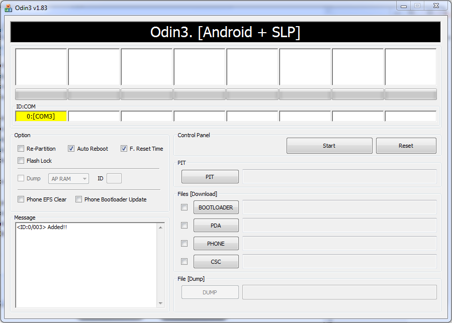Click the PIT file path field
This screenshot has width=452, height=323.
point(339,176)
